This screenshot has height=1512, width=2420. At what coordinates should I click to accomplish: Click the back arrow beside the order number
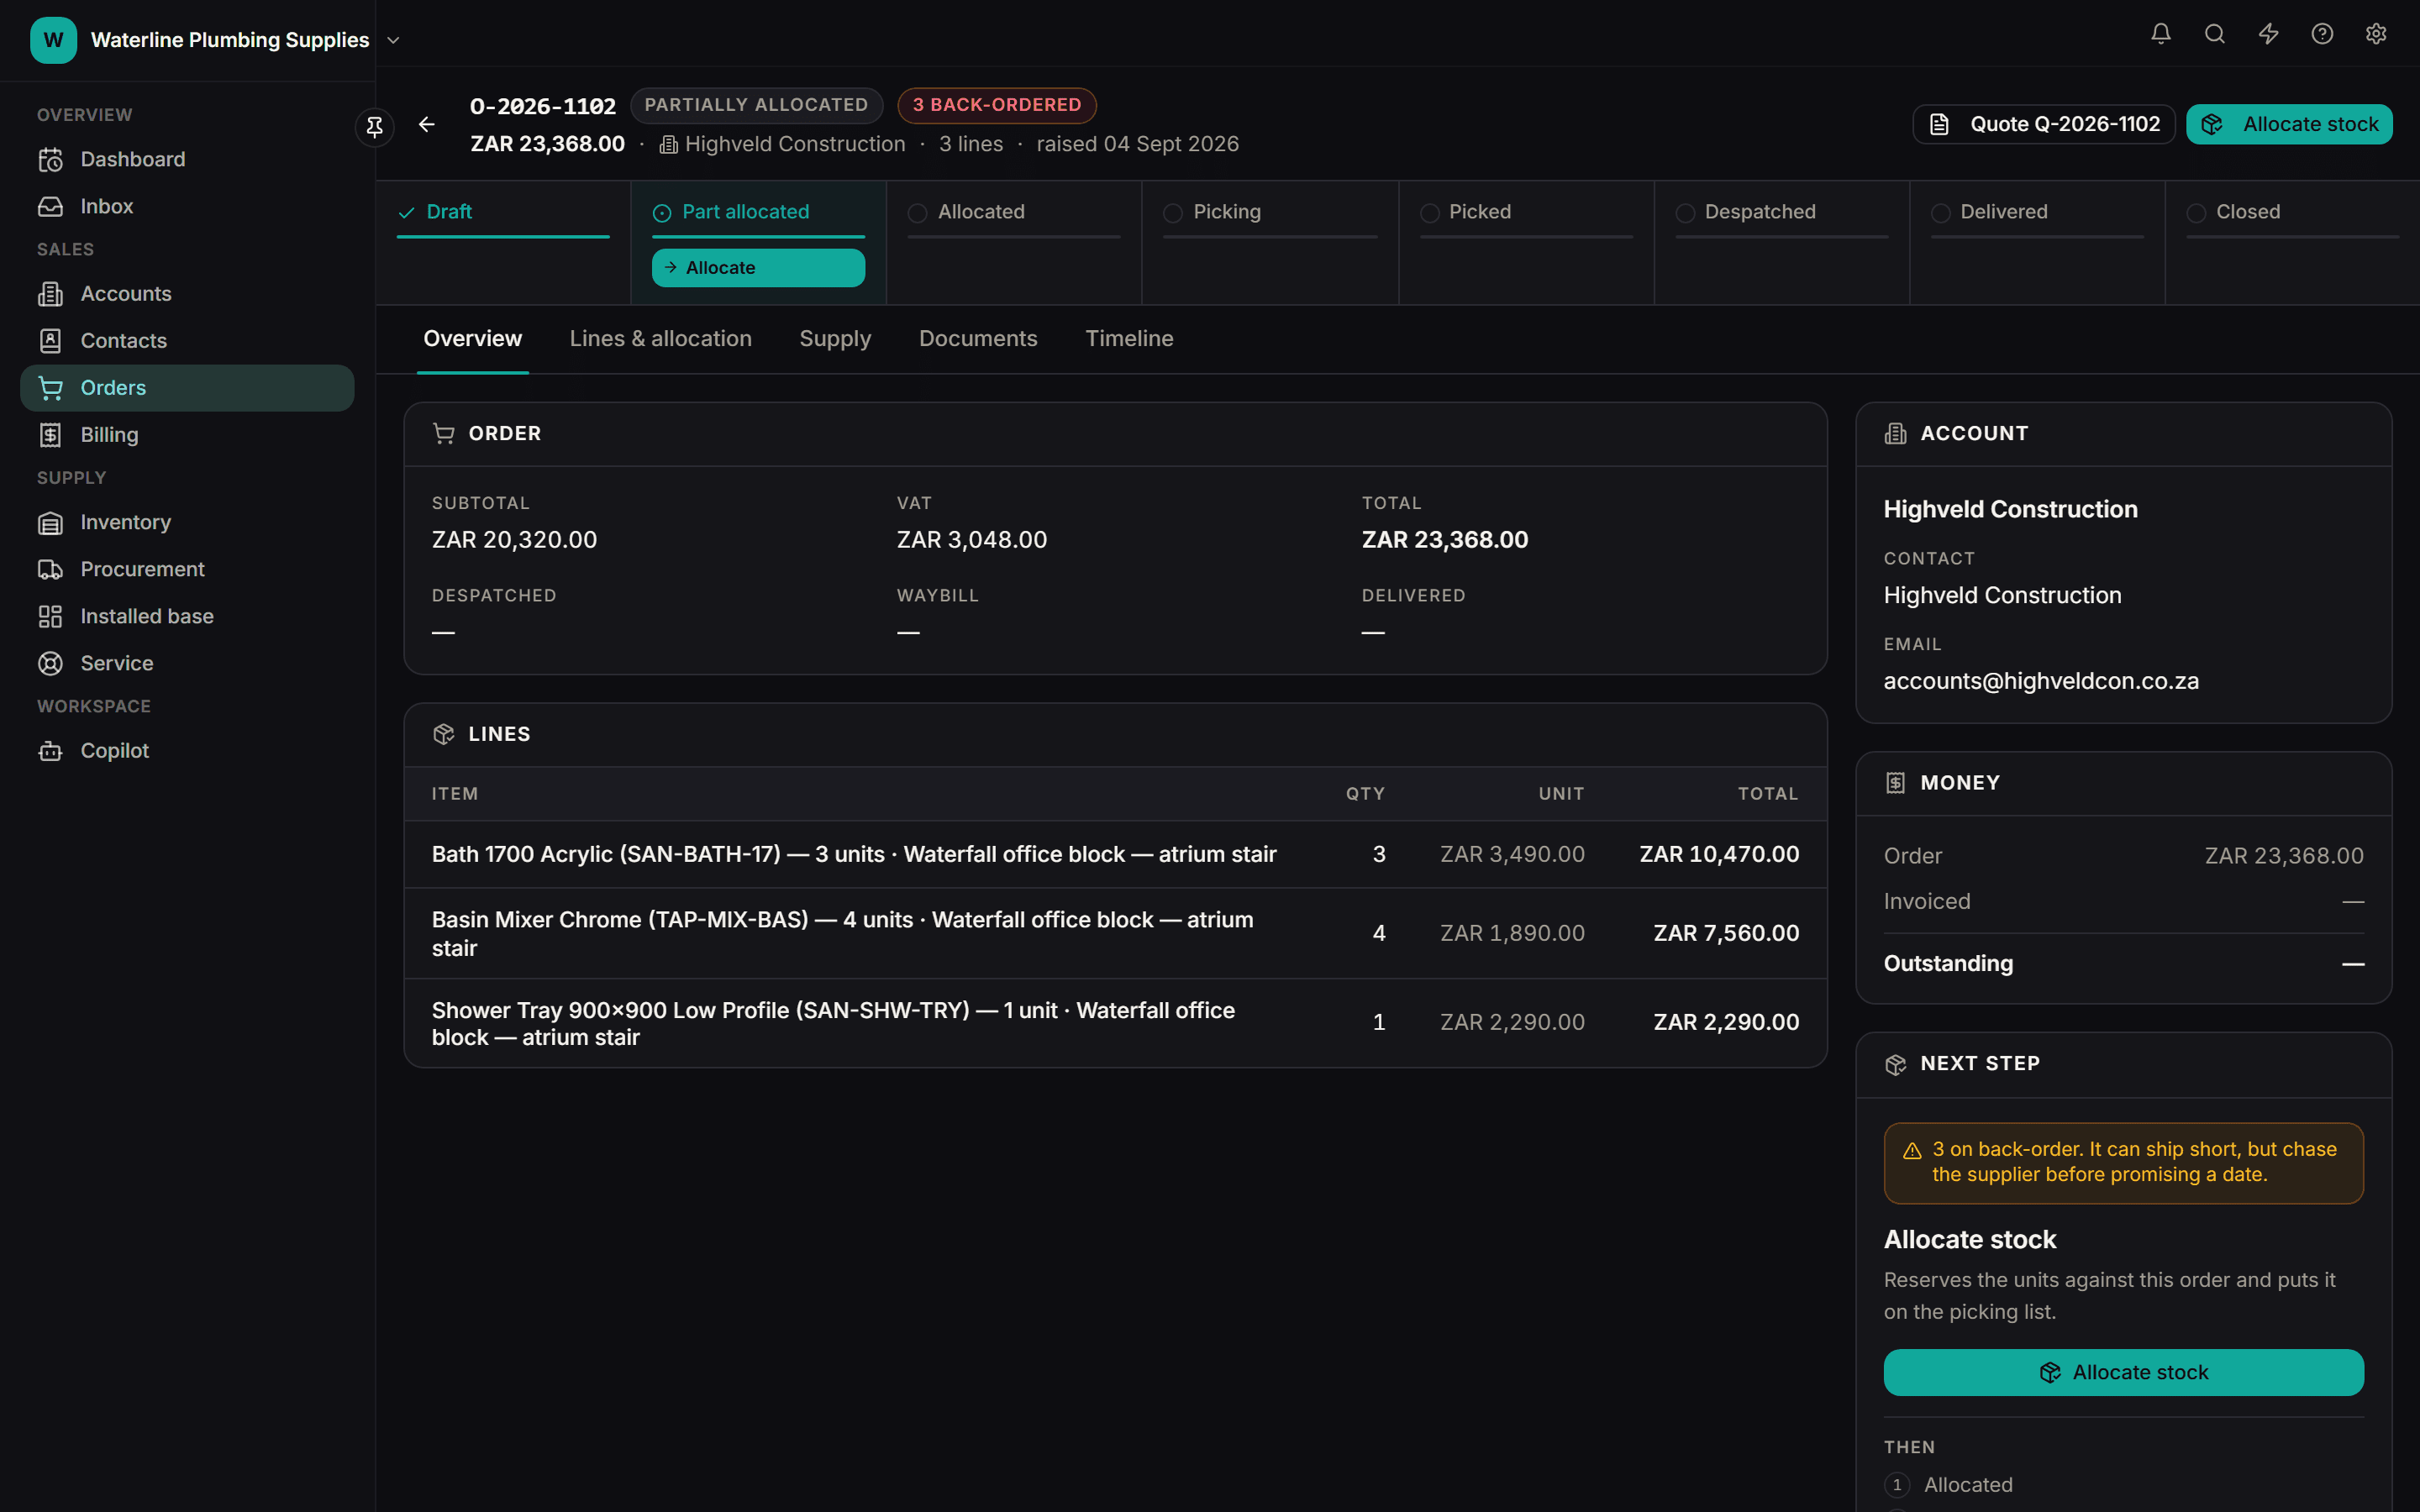coord(427,125)
